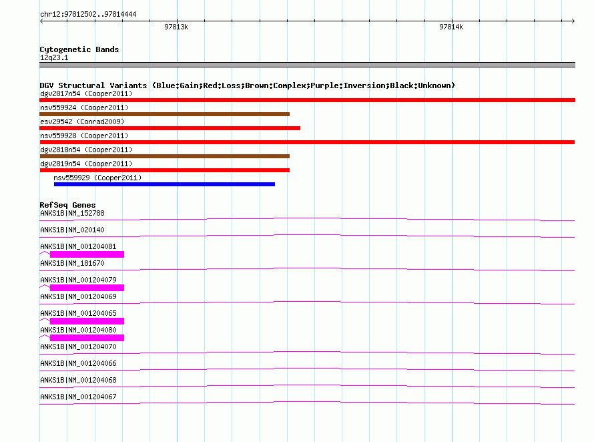
Task: Click the brown dgv2818n54 complex bar
Action: click(x=164, y=156)
